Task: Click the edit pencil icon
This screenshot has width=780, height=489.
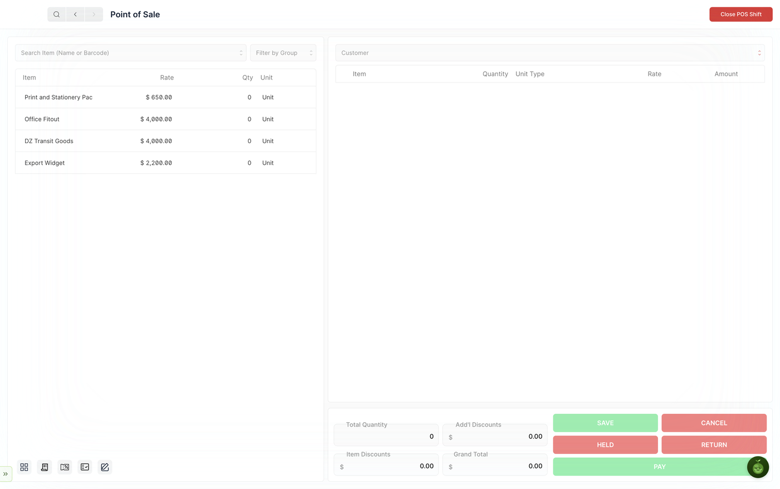Action: [105, 467]
